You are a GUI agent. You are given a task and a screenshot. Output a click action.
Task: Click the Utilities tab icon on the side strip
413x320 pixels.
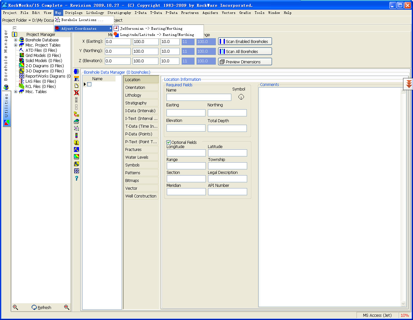(x=7, y=123)
